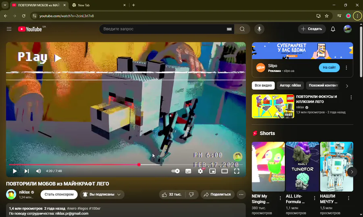Click the Silpo ad banner image
Viewport: 363px width, 217px height.
pyautogui.click(x=302, y=51)
